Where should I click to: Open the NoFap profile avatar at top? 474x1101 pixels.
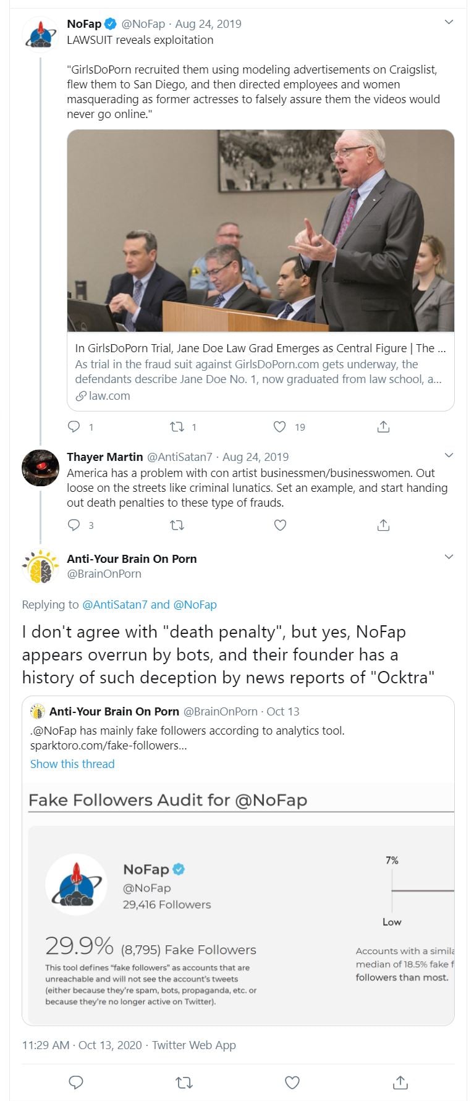(x=40, y=35)
